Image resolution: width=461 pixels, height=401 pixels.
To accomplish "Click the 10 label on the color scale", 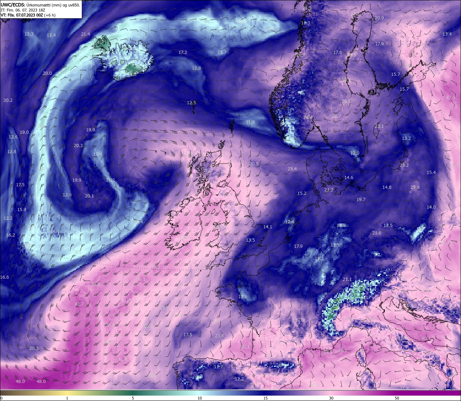I will pos(199,398).
